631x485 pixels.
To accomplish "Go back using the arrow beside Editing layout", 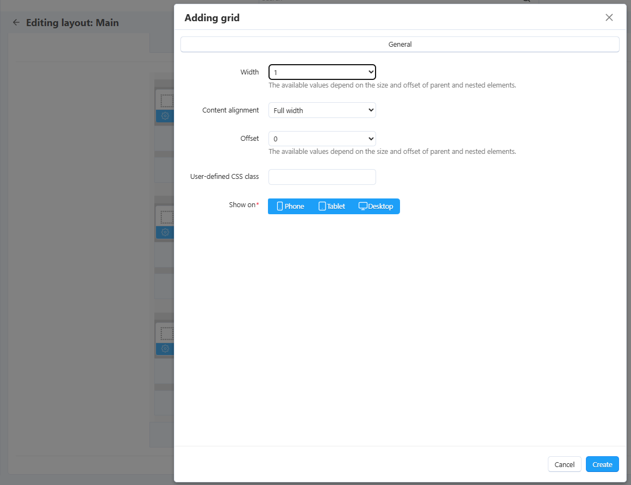I will (x=16, y=22).
